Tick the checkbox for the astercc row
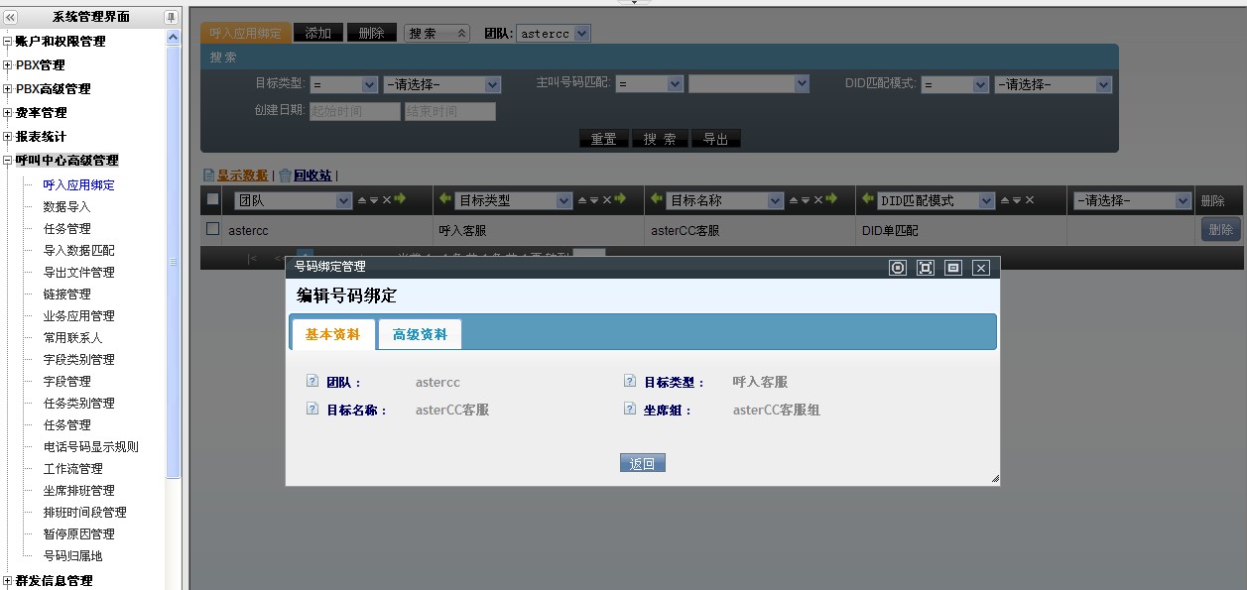The image size is (1247, 590). (x=212, y=229)
